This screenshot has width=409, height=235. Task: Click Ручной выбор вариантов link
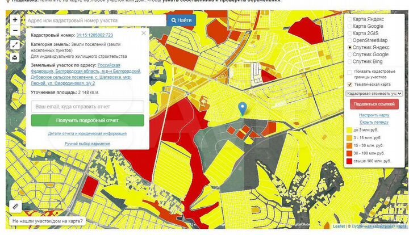tap(87, 144)
